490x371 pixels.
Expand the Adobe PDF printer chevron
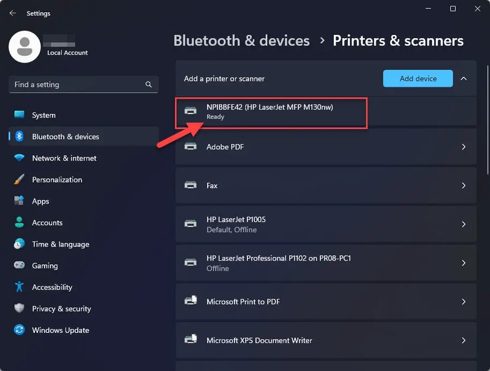pyautogui.click(x=464, y=147)
